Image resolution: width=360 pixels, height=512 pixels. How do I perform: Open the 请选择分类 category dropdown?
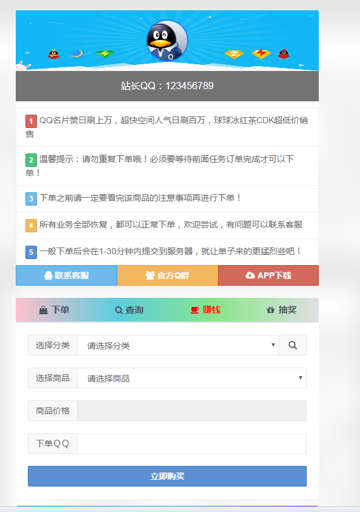[x=178, y=345]
